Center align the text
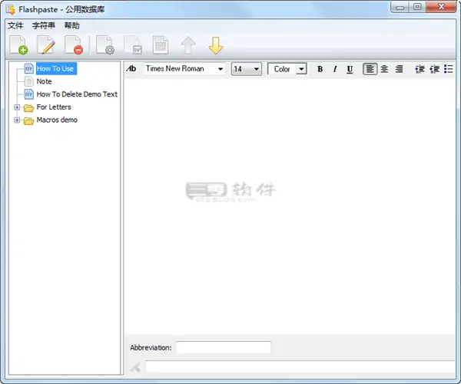This screenshot has width=461, height=384. click(x=384, y=69)
